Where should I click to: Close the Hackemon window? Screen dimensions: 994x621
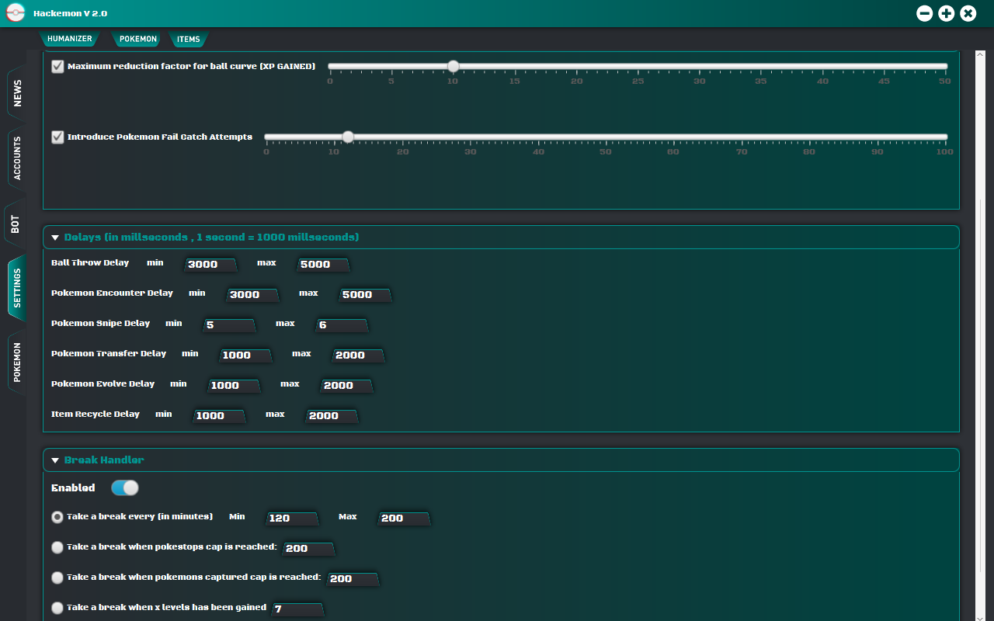click(968, 13)
